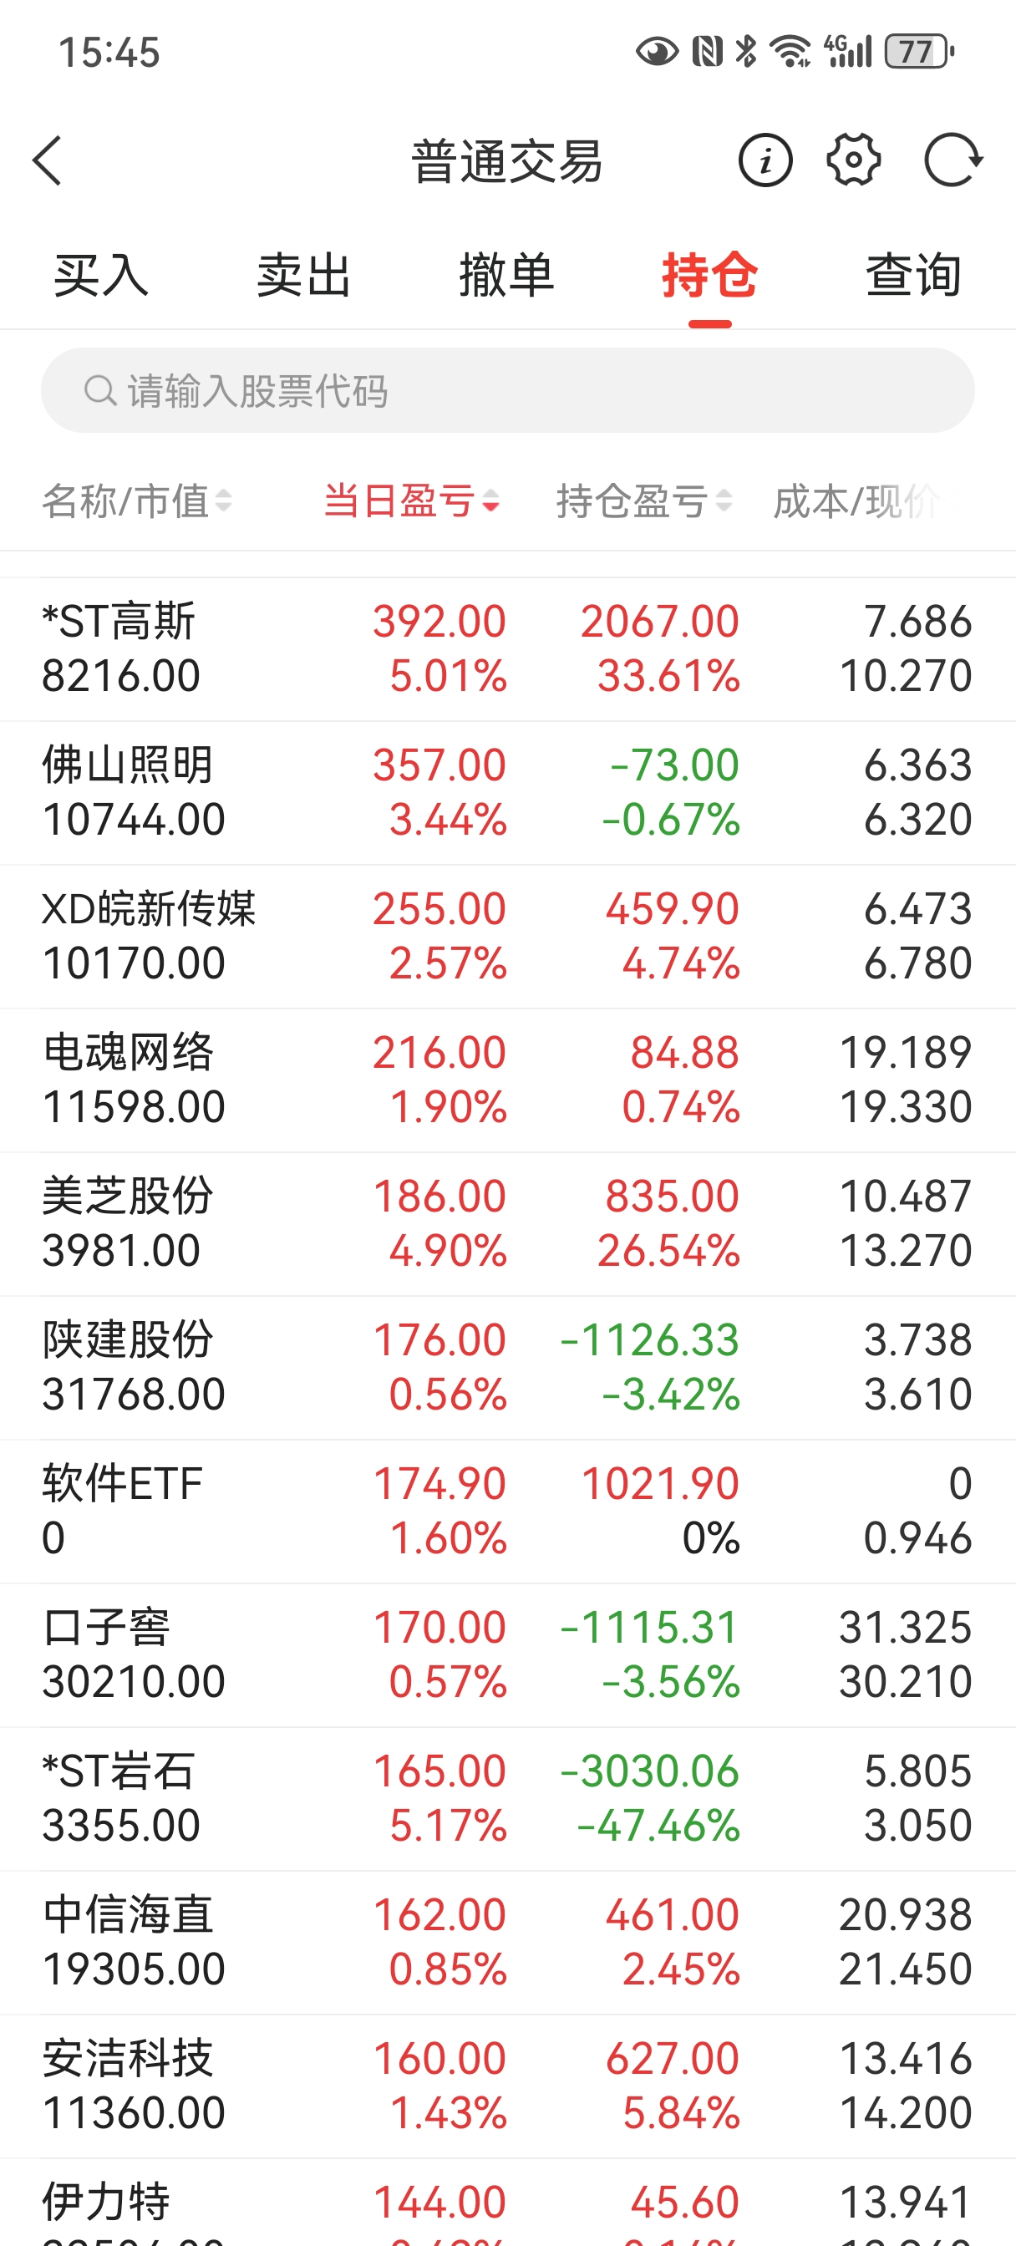Click the stock code search field

(x=523, y=390)
